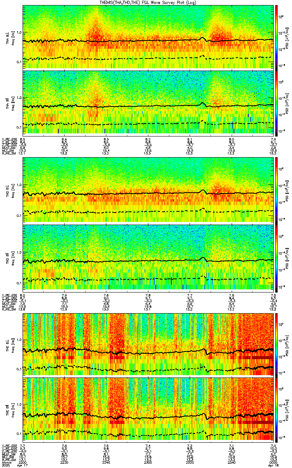
Task: Select the THE B∥ spectrogram panel
Action: click(148, 409)
